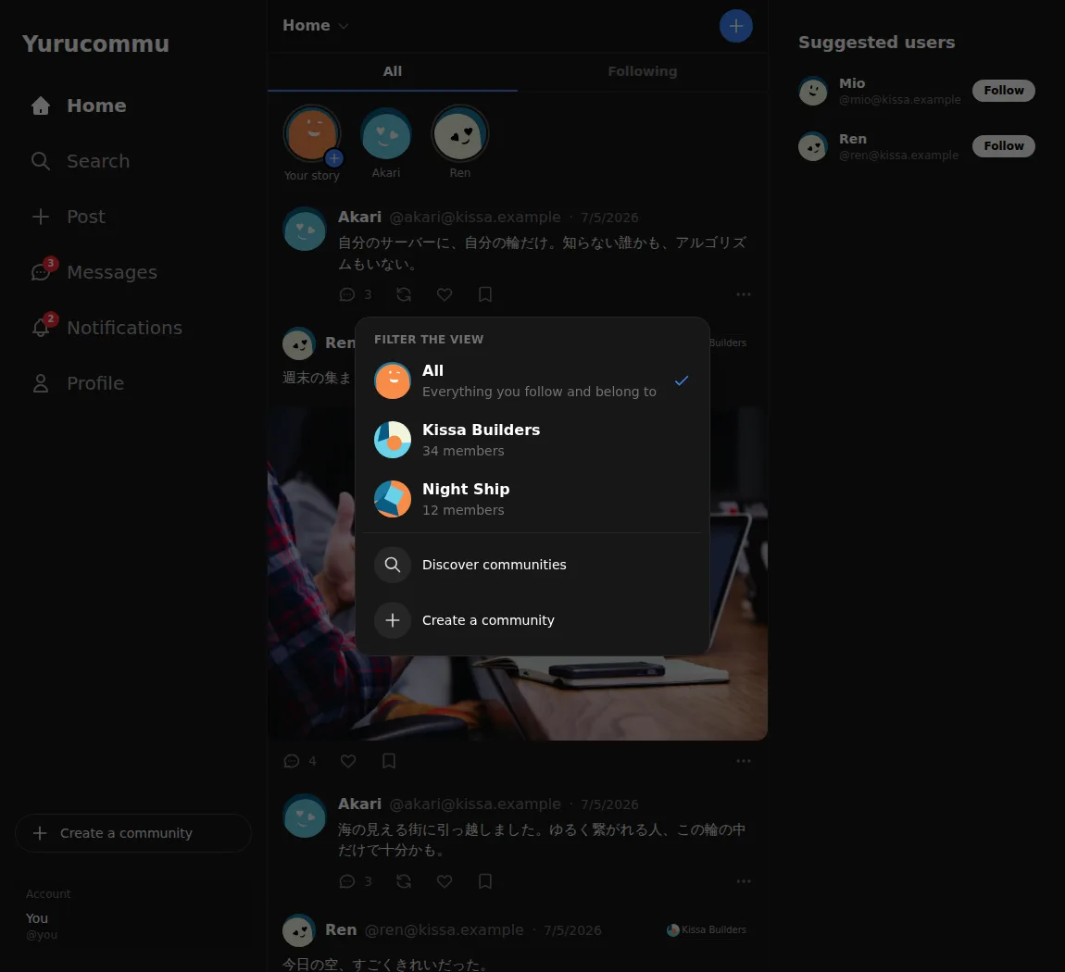Open the reply icon on Akari's first post

(347, 294)
